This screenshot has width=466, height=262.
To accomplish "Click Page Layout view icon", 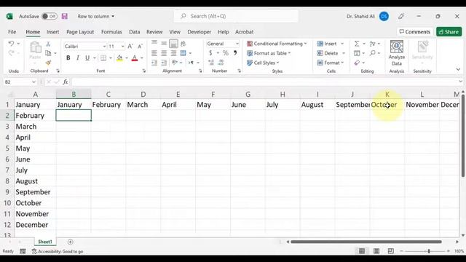I will 376,251.
